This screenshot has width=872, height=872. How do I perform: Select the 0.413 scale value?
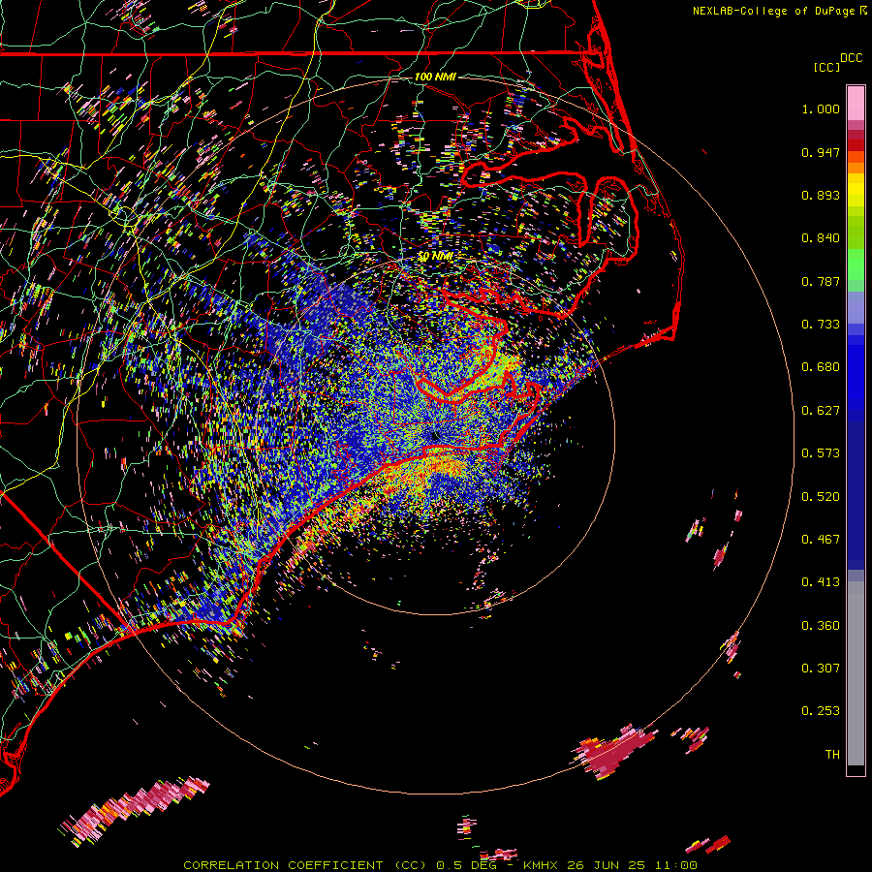[x=821, y=582]
